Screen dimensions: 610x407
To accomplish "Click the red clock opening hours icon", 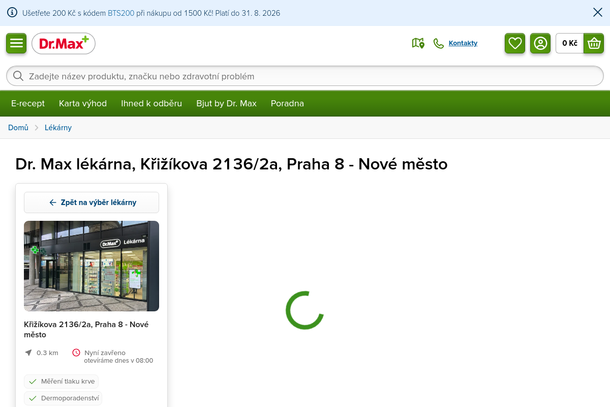I will pyautogui.click(x=76, y=353).
